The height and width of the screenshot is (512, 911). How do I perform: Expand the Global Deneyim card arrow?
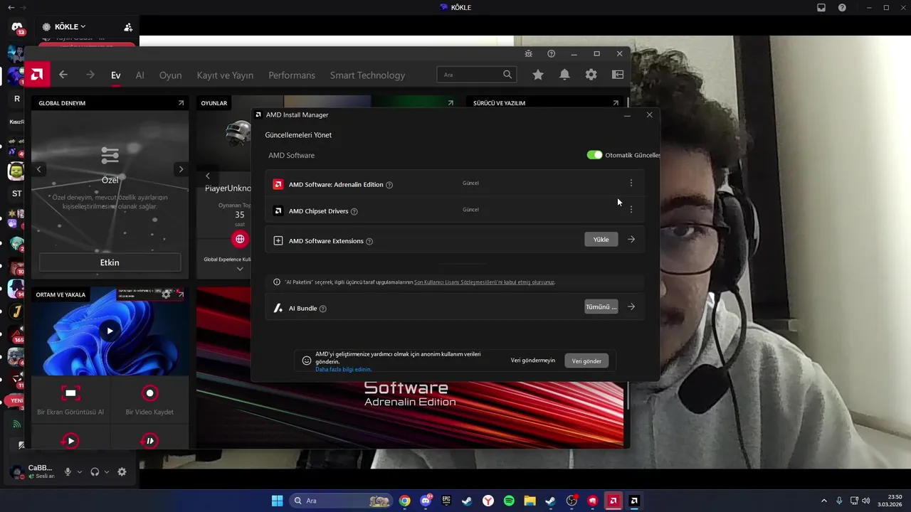pos(181,103)
